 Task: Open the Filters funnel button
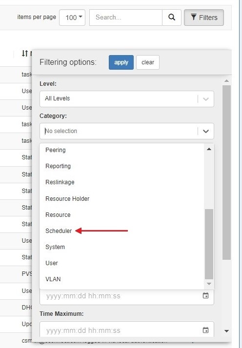click(204, 18)
